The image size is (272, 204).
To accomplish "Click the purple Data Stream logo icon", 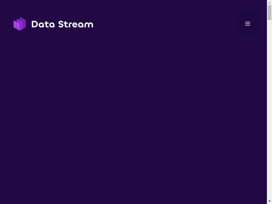I will [20, 24].
